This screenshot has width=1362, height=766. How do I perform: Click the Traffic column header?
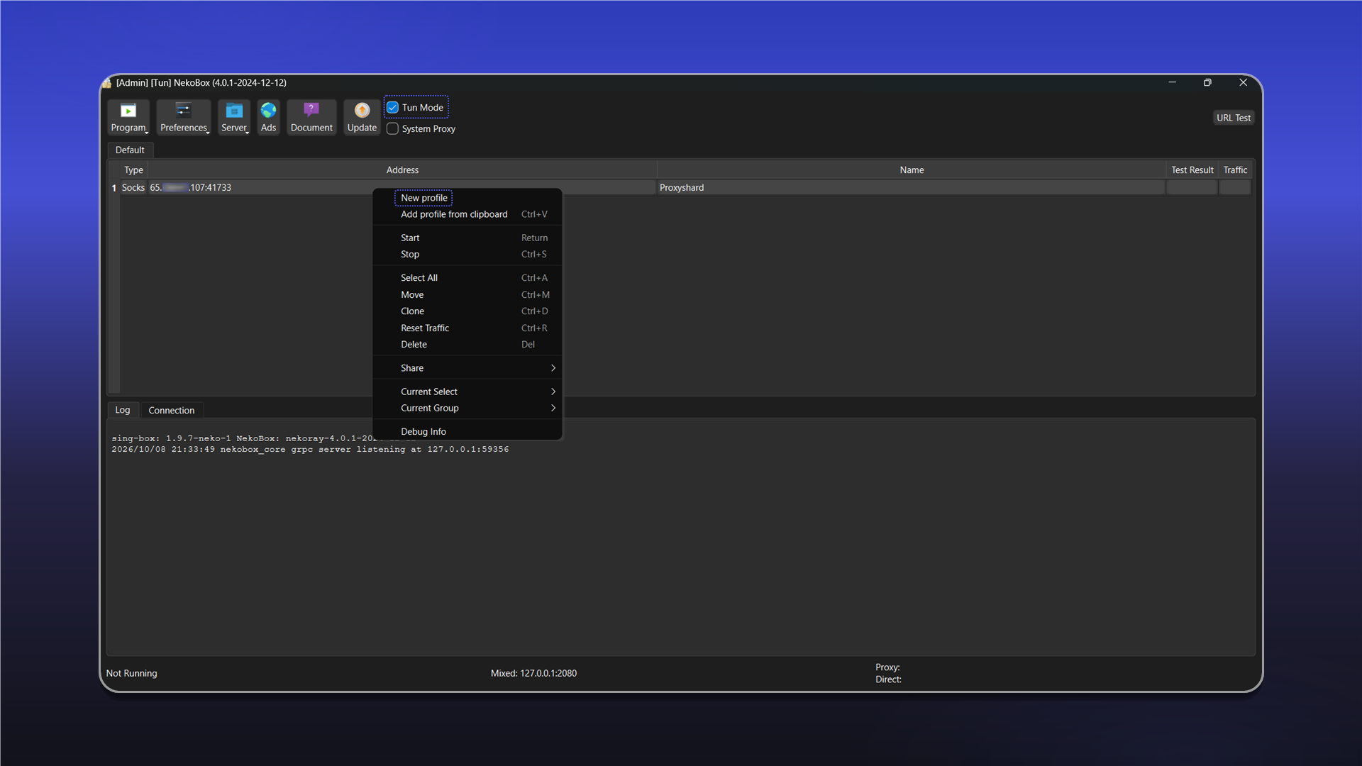[1235, 170]
